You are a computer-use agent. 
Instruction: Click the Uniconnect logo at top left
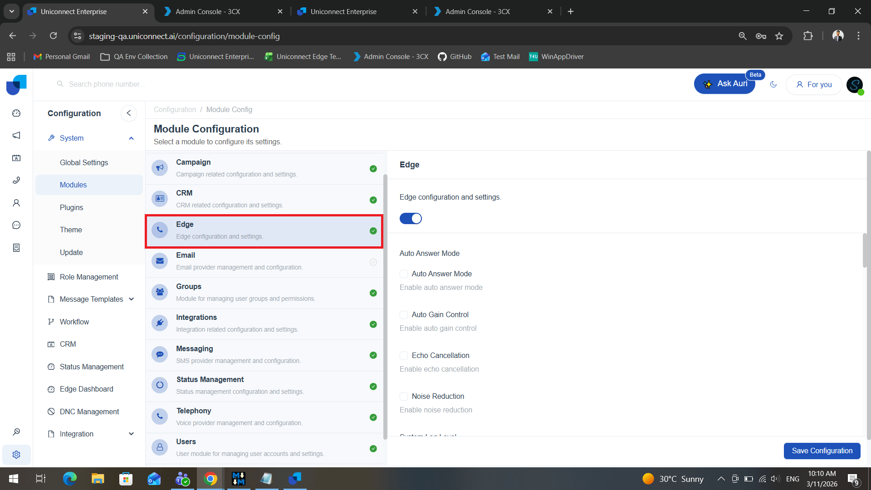click(x=16, y=84)
